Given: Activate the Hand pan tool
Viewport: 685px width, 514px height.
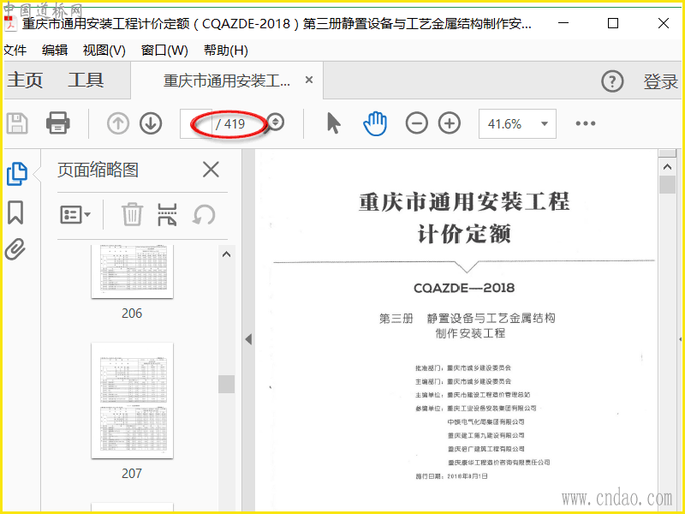Looking at the screenshot, I should coord(375,123).
